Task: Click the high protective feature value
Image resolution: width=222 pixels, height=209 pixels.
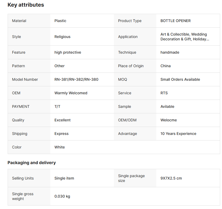Action: click(x=68, y=52)
